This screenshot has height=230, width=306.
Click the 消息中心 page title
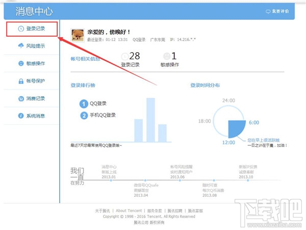(34, 11)
